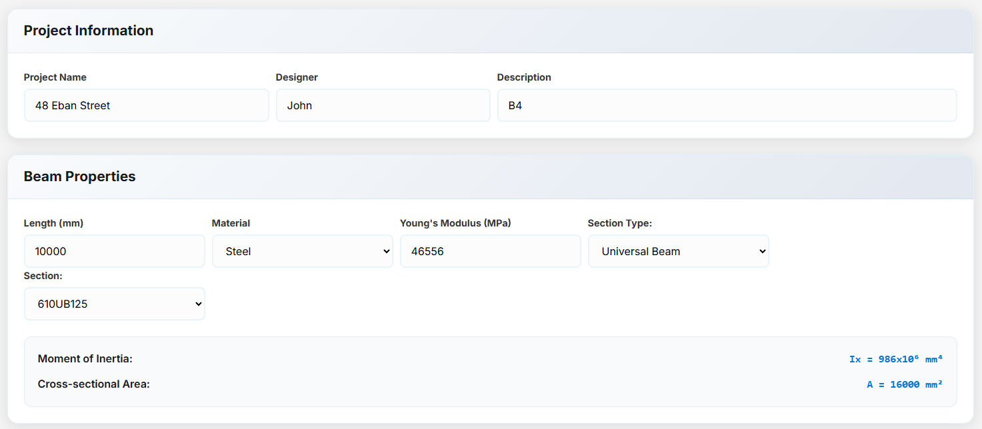This screenshot has height=429, width=982.
Task: Click the Length (mm) input box
Action: tap(114, 251)
